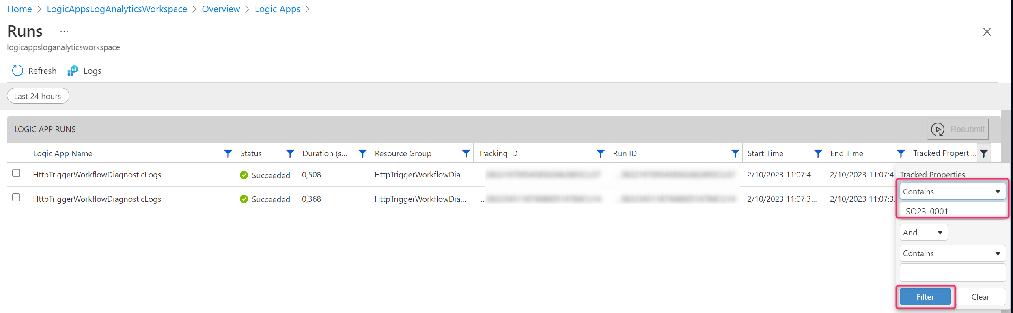Click the empty second filter value field

(x=952, y=273)
